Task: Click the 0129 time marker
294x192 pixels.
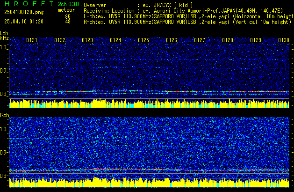Action: tap(256, 40)
